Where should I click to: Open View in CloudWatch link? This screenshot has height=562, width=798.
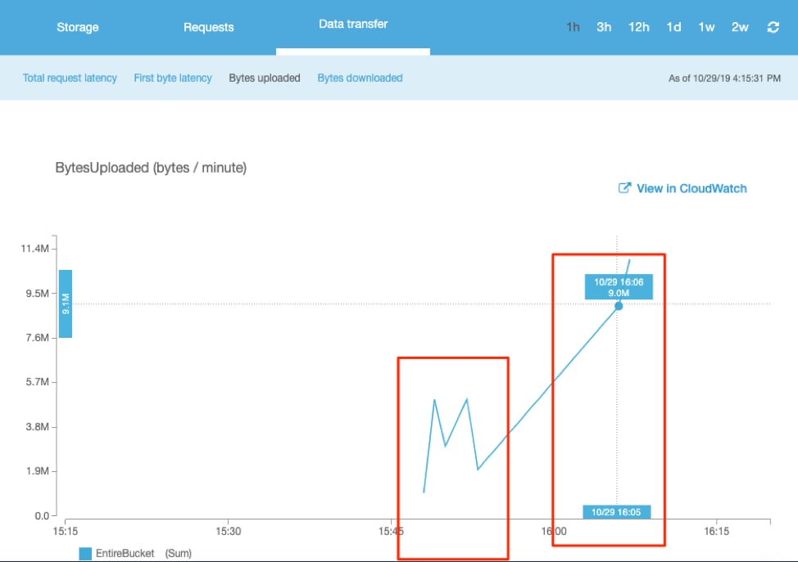click(x=691, y=188)
